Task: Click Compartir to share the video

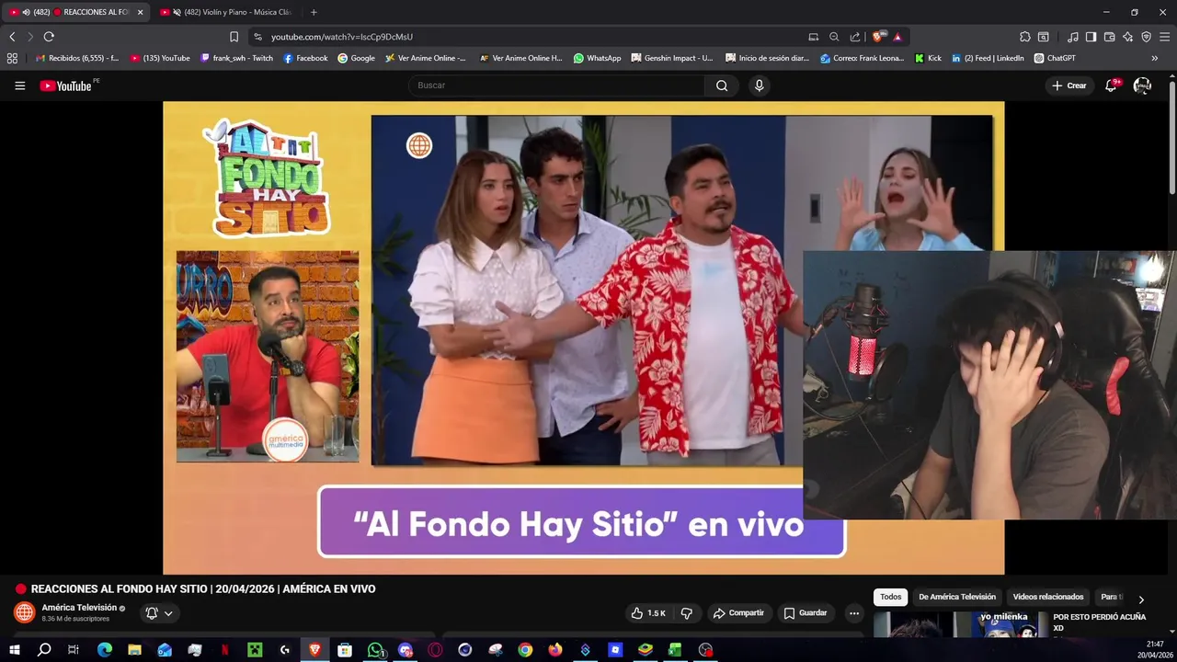Action: pos(738,613)
